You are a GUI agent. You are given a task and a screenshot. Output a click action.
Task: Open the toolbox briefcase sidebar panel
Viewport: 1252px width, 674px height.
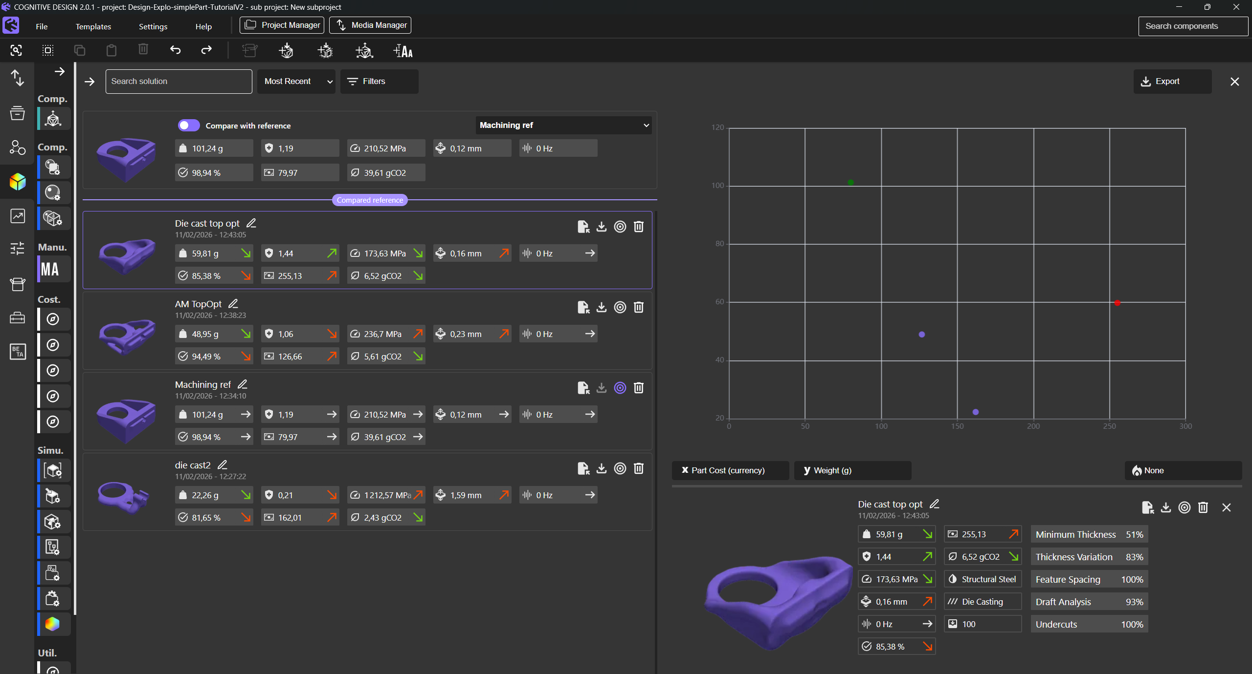[x=18, y=317]
